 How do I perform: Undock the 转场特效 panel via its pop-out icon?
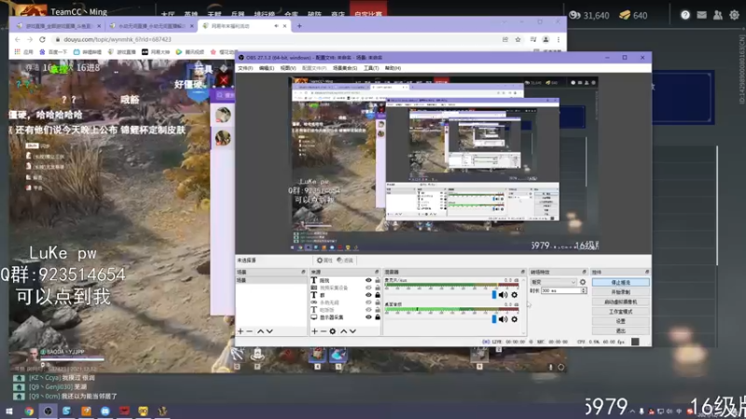coord(585,272)
